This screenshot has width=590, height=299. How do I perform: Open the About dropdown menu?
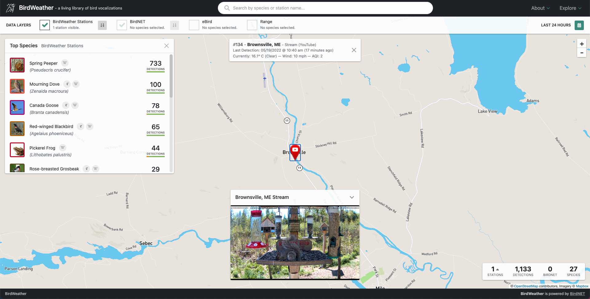pos(540,8)
